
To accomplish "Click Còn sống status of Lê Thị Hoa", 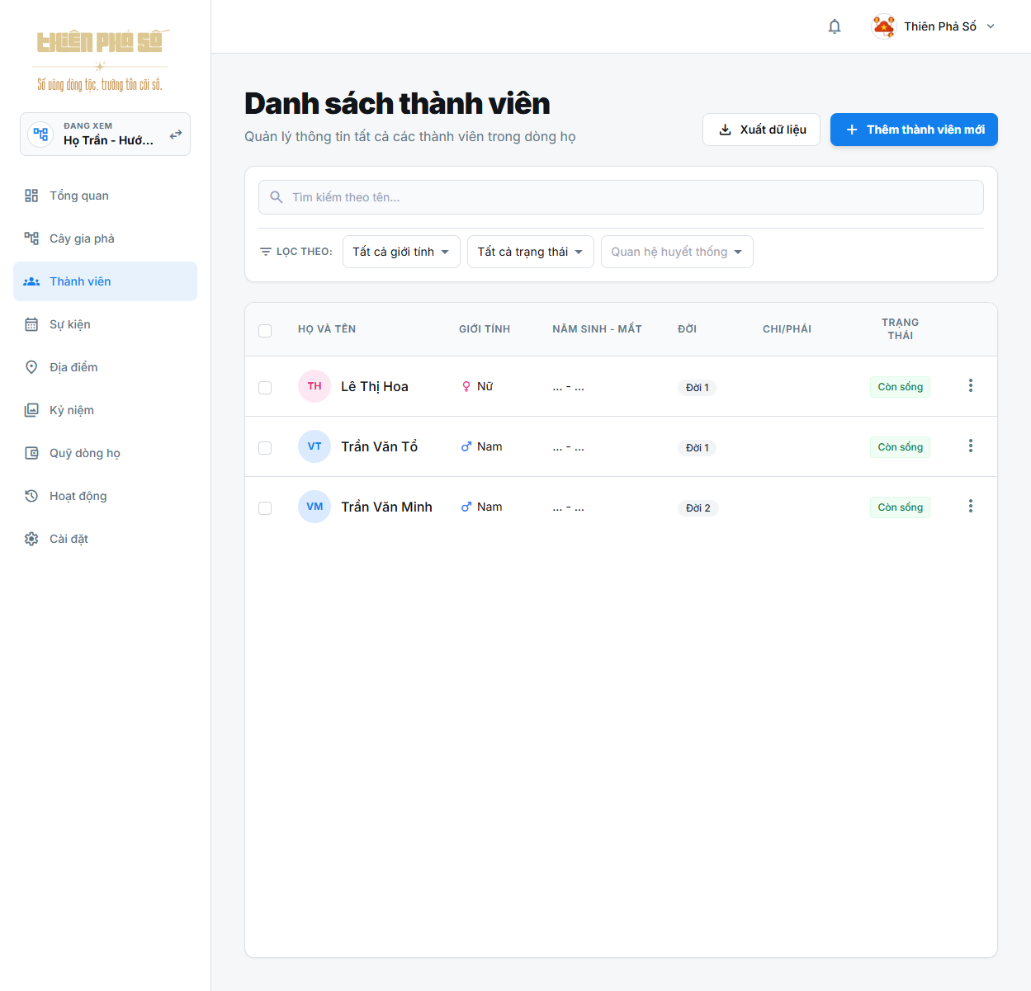I will coord(900,387).
